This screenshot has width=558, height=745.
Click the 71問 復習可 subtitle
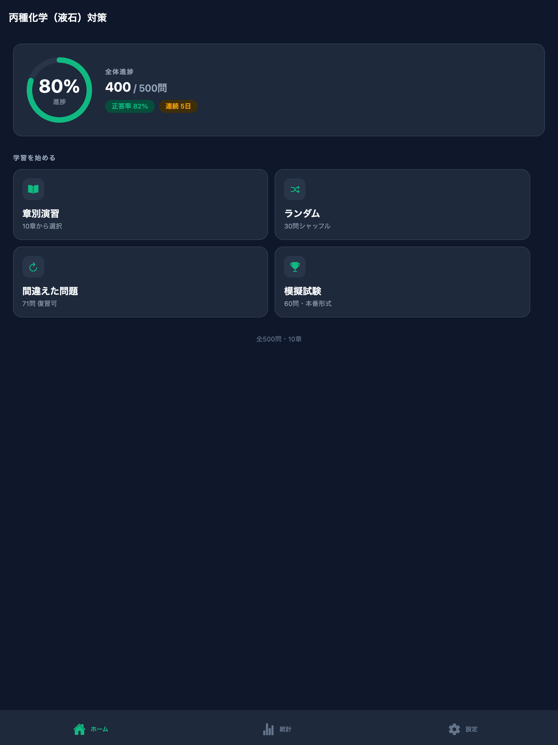40,304
